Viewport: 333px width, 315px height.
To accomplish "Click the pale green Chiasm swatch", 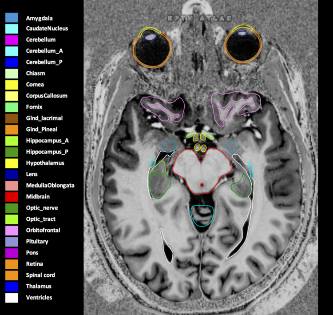I will (x=12, y=74).
